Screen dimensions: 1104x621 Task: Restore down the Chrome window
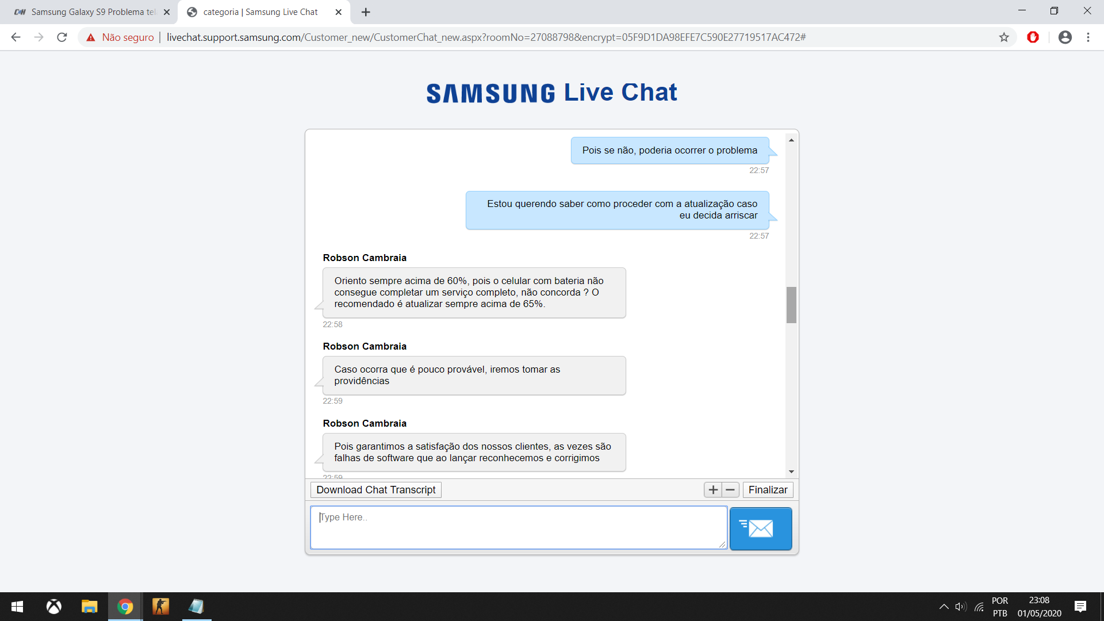pos(1054,10)
